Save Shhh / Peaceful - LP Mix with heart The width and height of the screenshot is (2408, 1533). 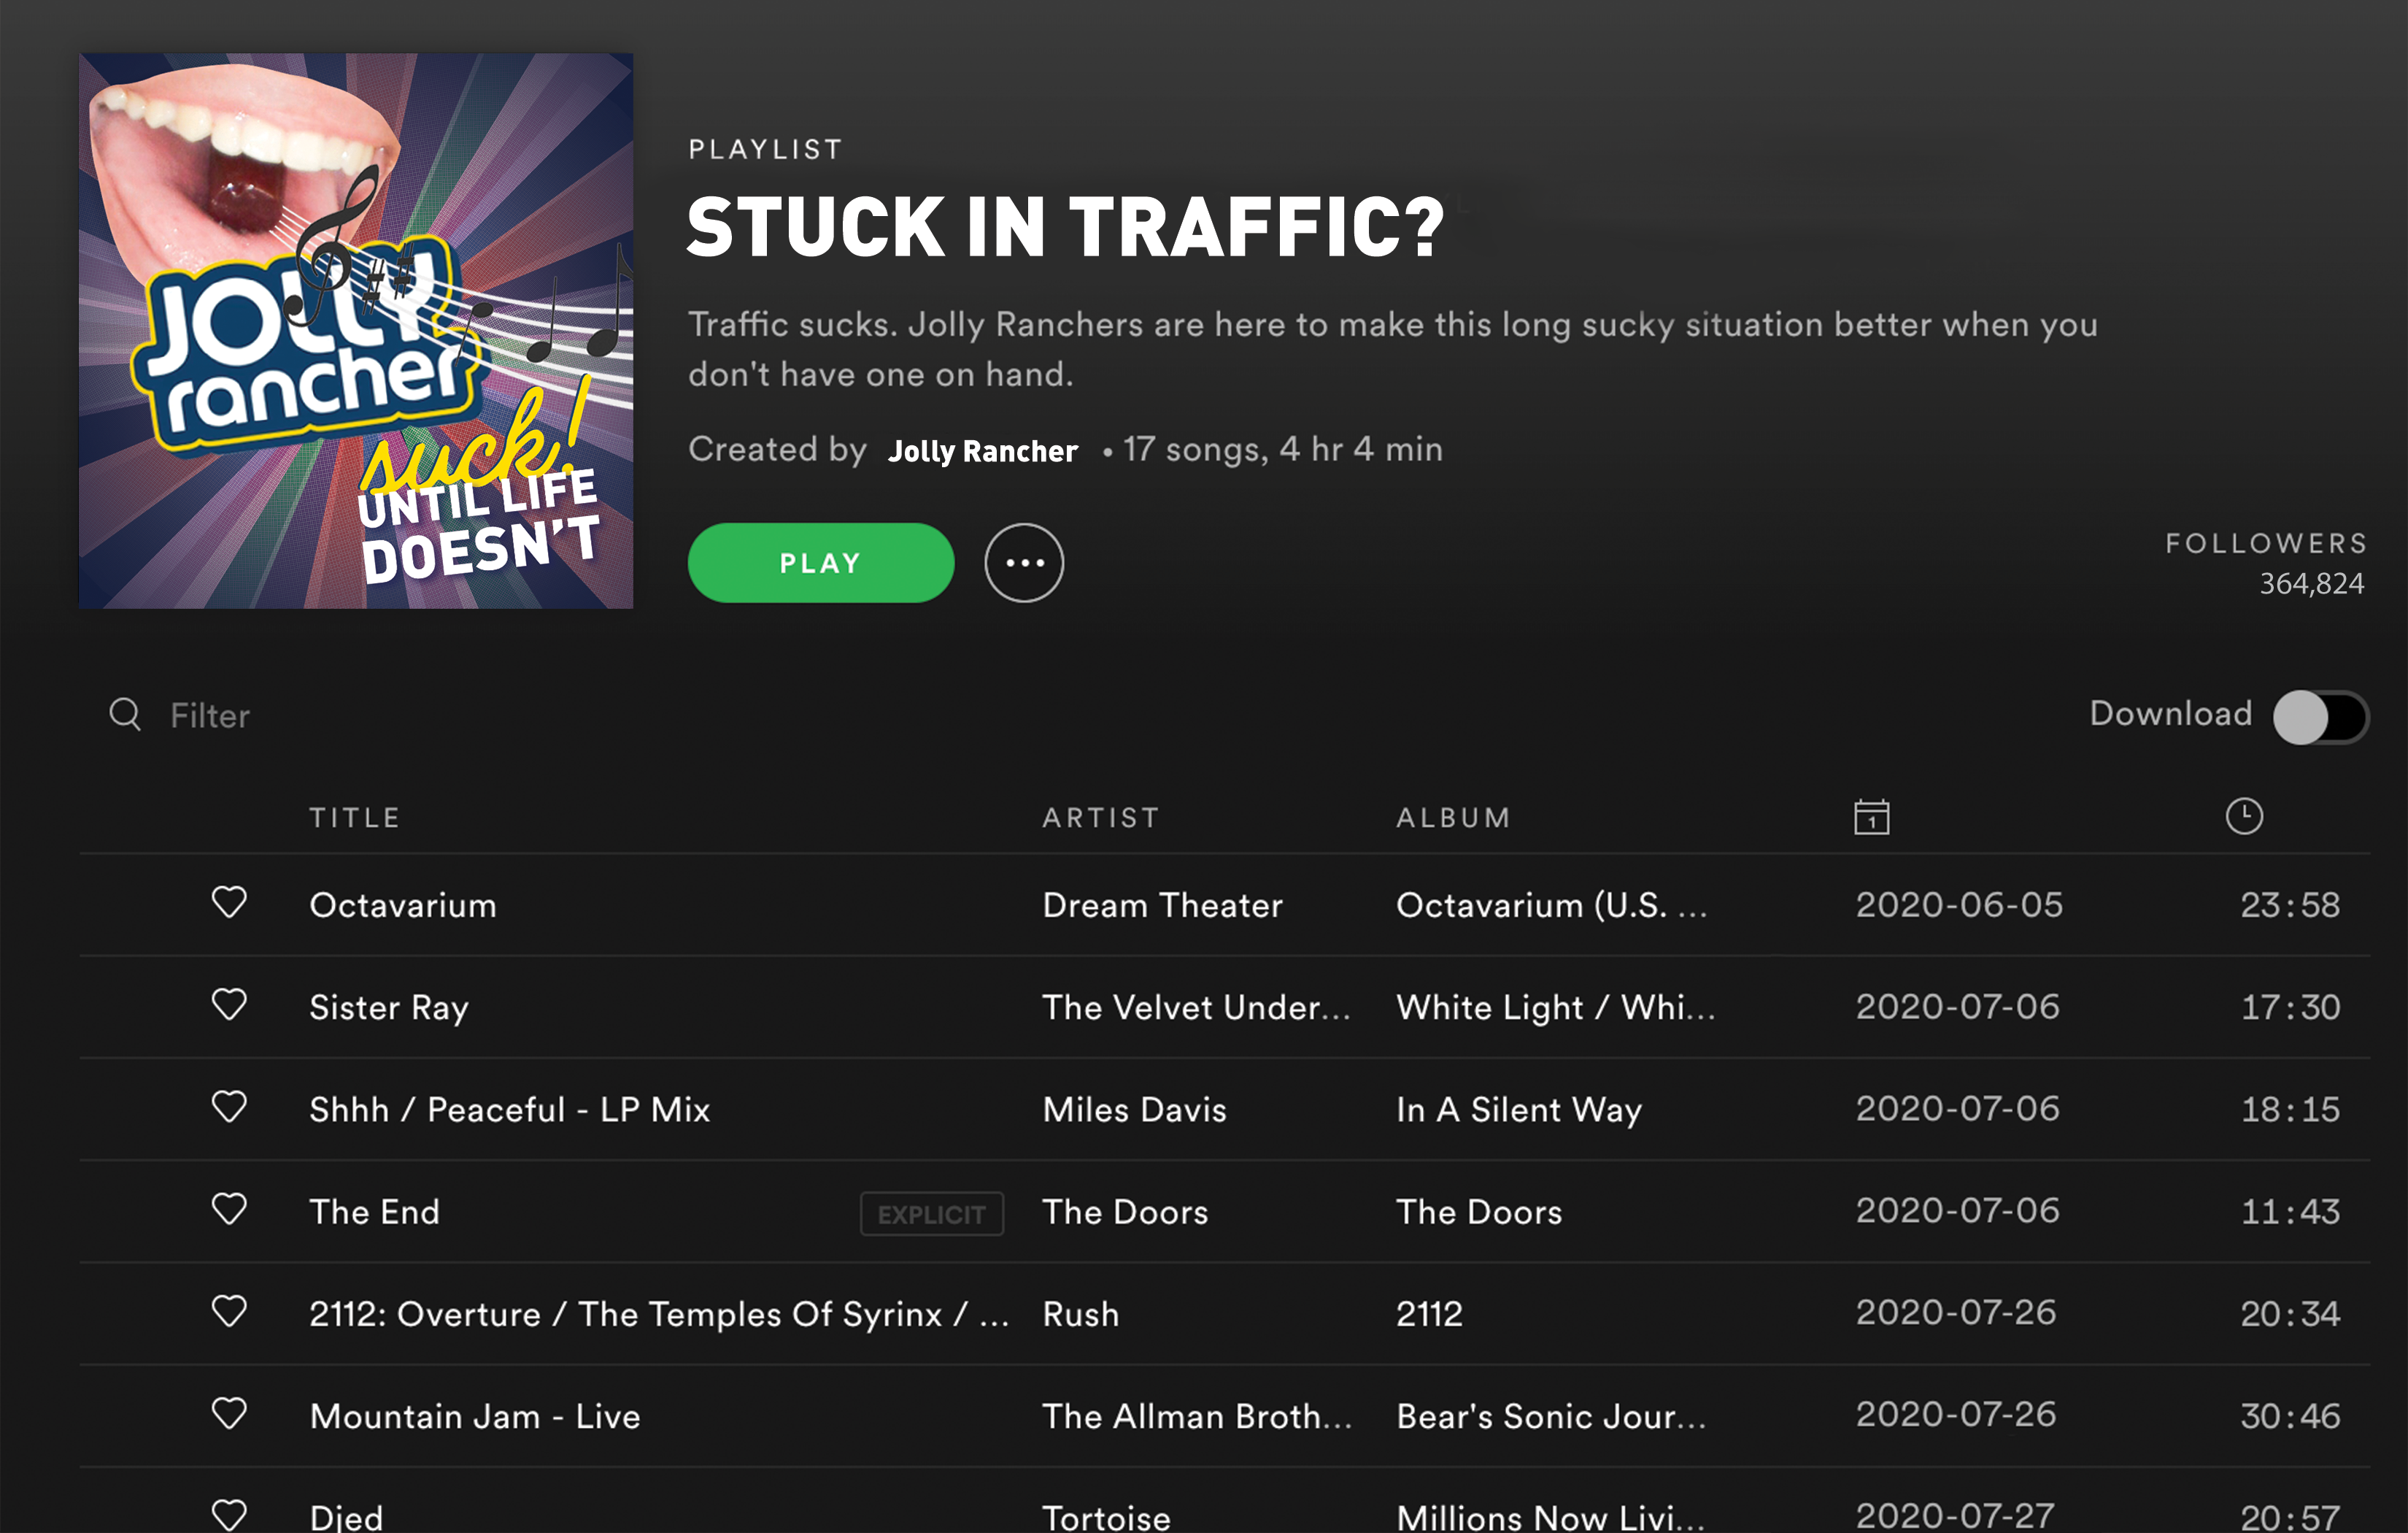[x=229, y=1107]
